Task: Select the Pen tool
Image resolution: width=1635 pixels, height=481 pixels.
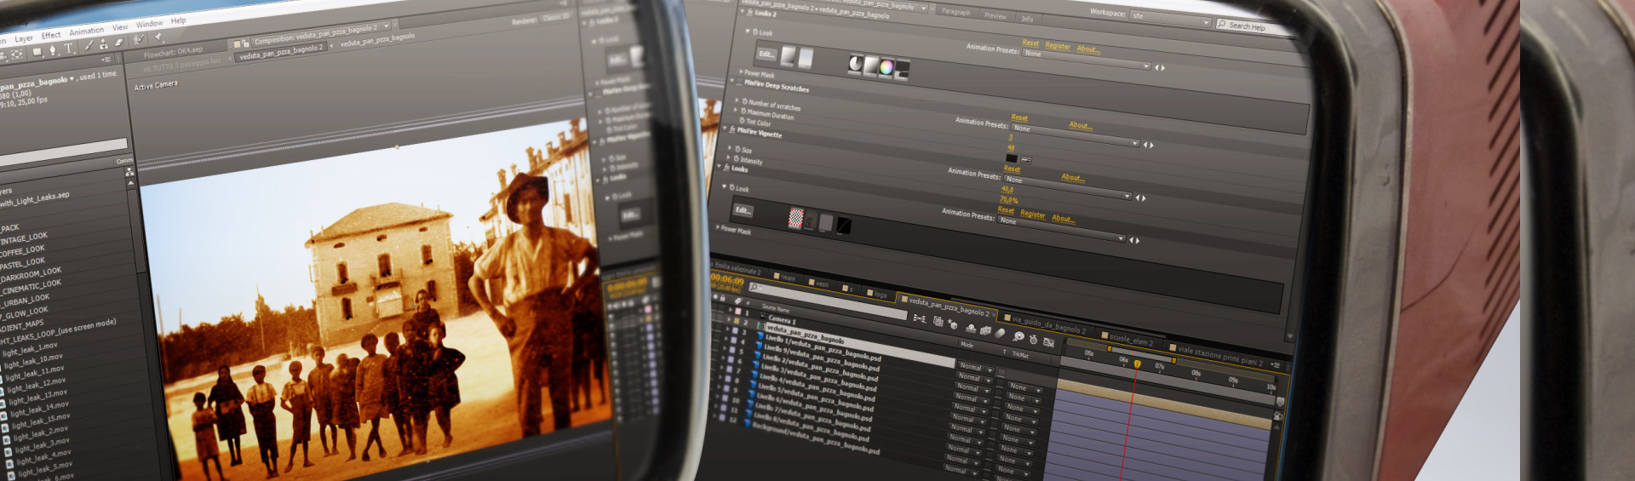Action: coord(53,50)
